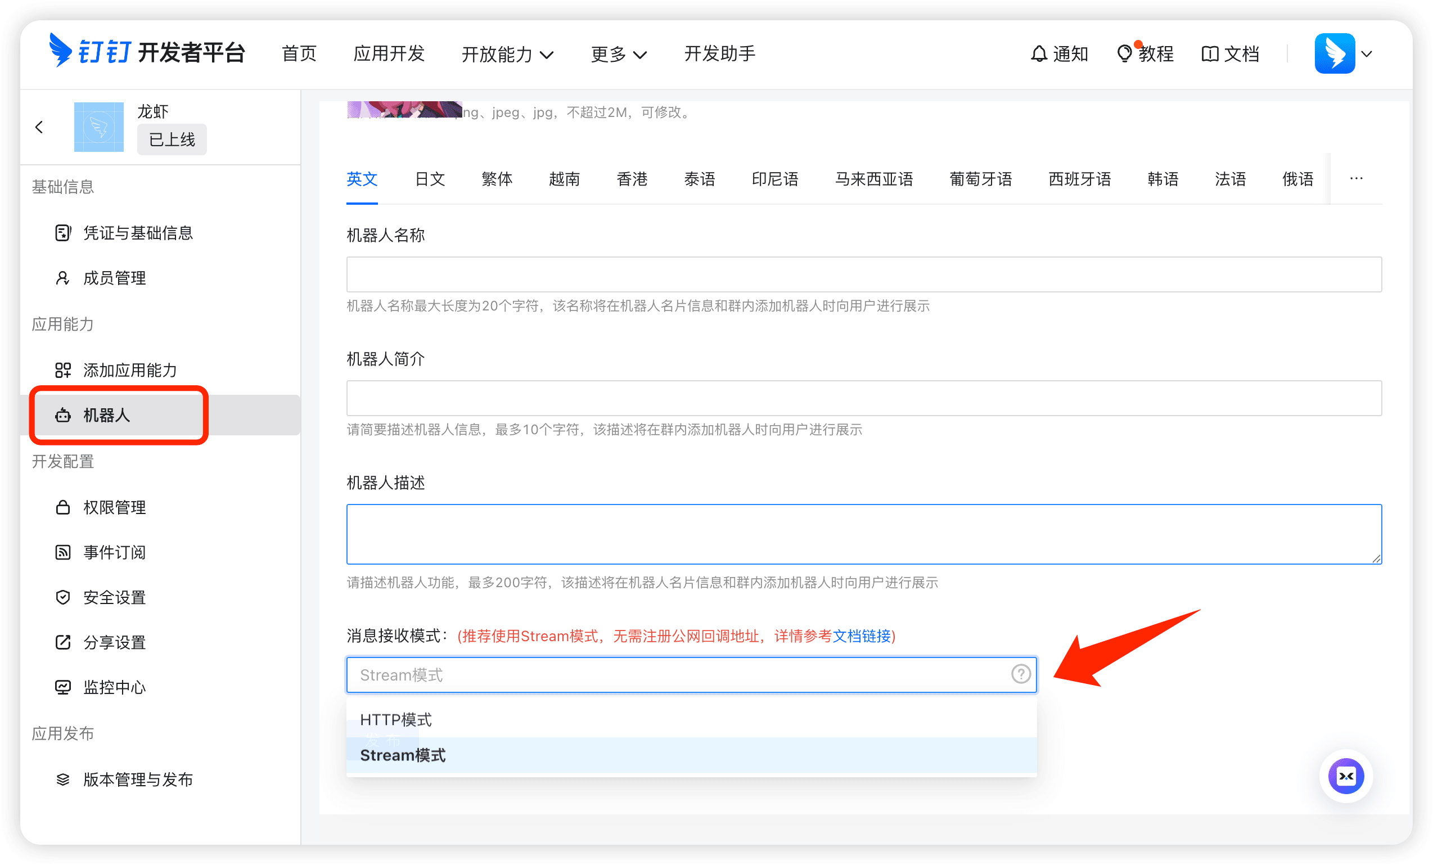This screenshot has height=865, width=1433.
Task: Click the 成员管理 member icon
Action: click(63, 277)
